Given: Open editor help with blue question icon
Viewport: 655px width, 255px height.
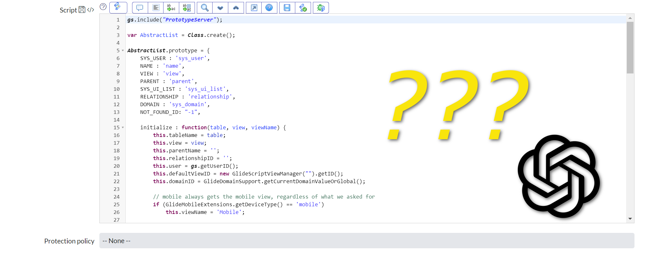Looking at the screenshot, I should [x=269, y=8].
